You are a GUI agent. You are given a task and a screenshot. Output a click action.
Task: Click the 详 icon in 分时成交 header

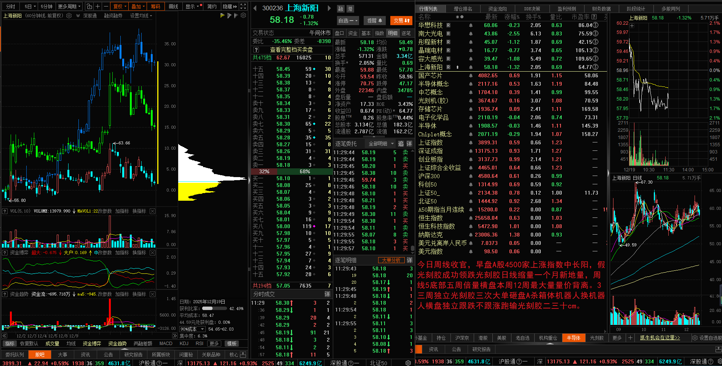(x=327, y=294)
